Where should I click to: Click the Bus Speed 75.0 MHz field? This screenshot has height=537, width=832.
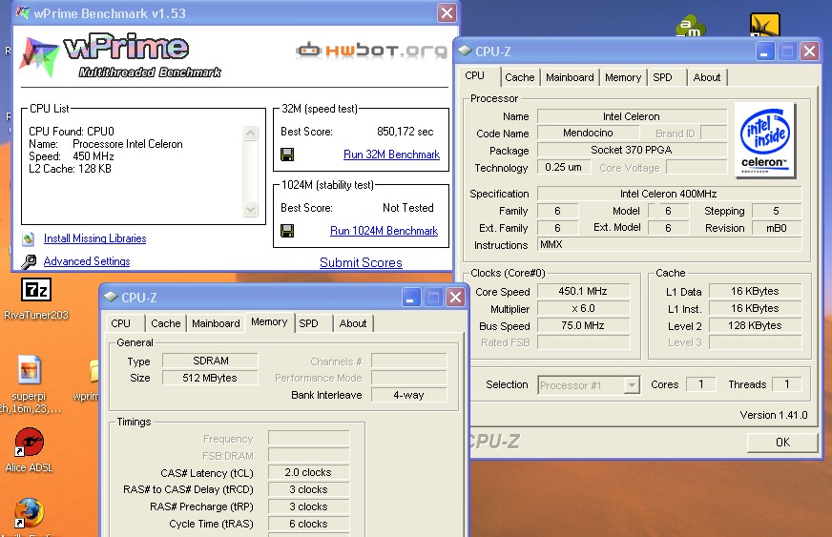click(x=583, y=326)
